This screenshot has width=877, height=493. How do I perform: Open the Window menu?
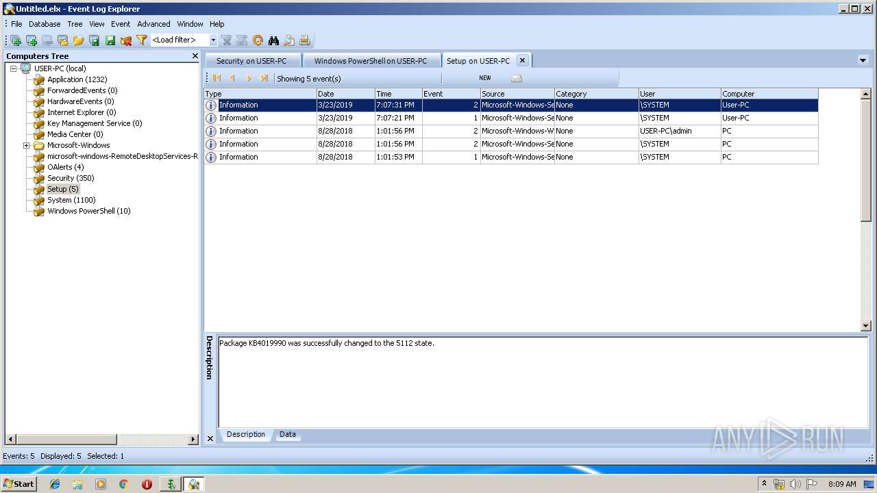pos(190,24)
